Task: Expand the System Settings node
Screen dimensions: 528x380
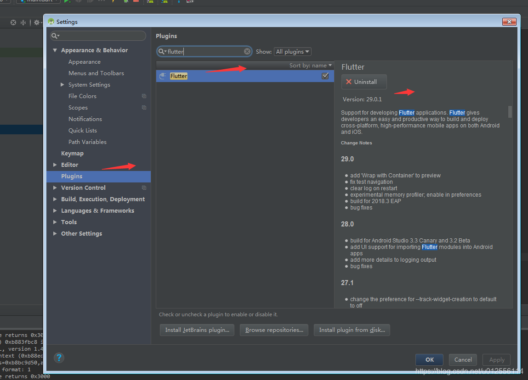Action: coord(62,85)
